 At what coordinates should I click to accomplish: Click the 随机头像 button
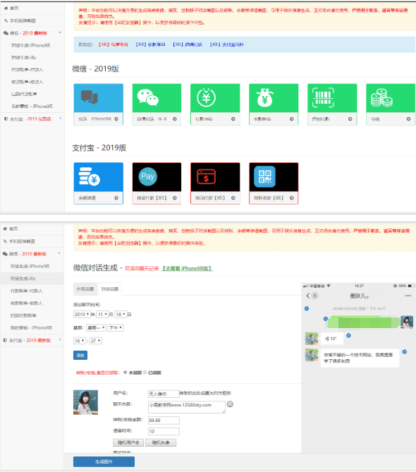tap(161, 442)
